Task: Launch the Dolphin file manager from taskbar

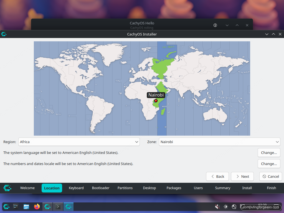Action: 26,207
